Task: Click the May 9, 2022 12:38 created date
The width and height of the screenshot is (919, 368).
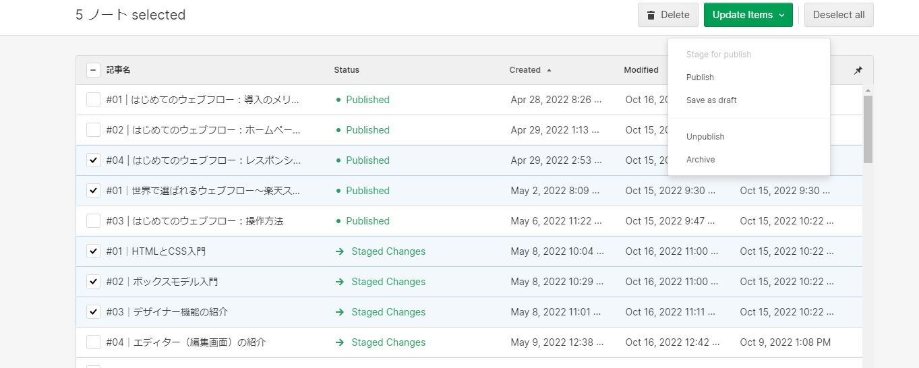Action: coord(557,342)
